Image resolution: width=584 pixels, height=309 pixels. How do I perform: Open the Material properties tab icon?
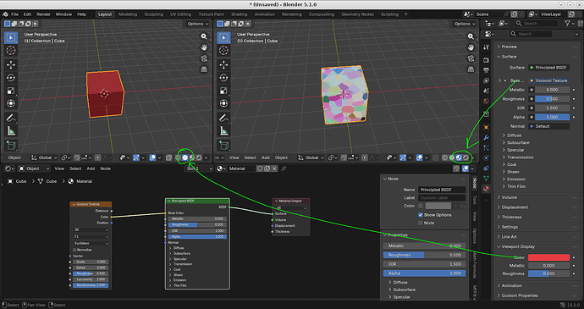click(x=486, y=189)
